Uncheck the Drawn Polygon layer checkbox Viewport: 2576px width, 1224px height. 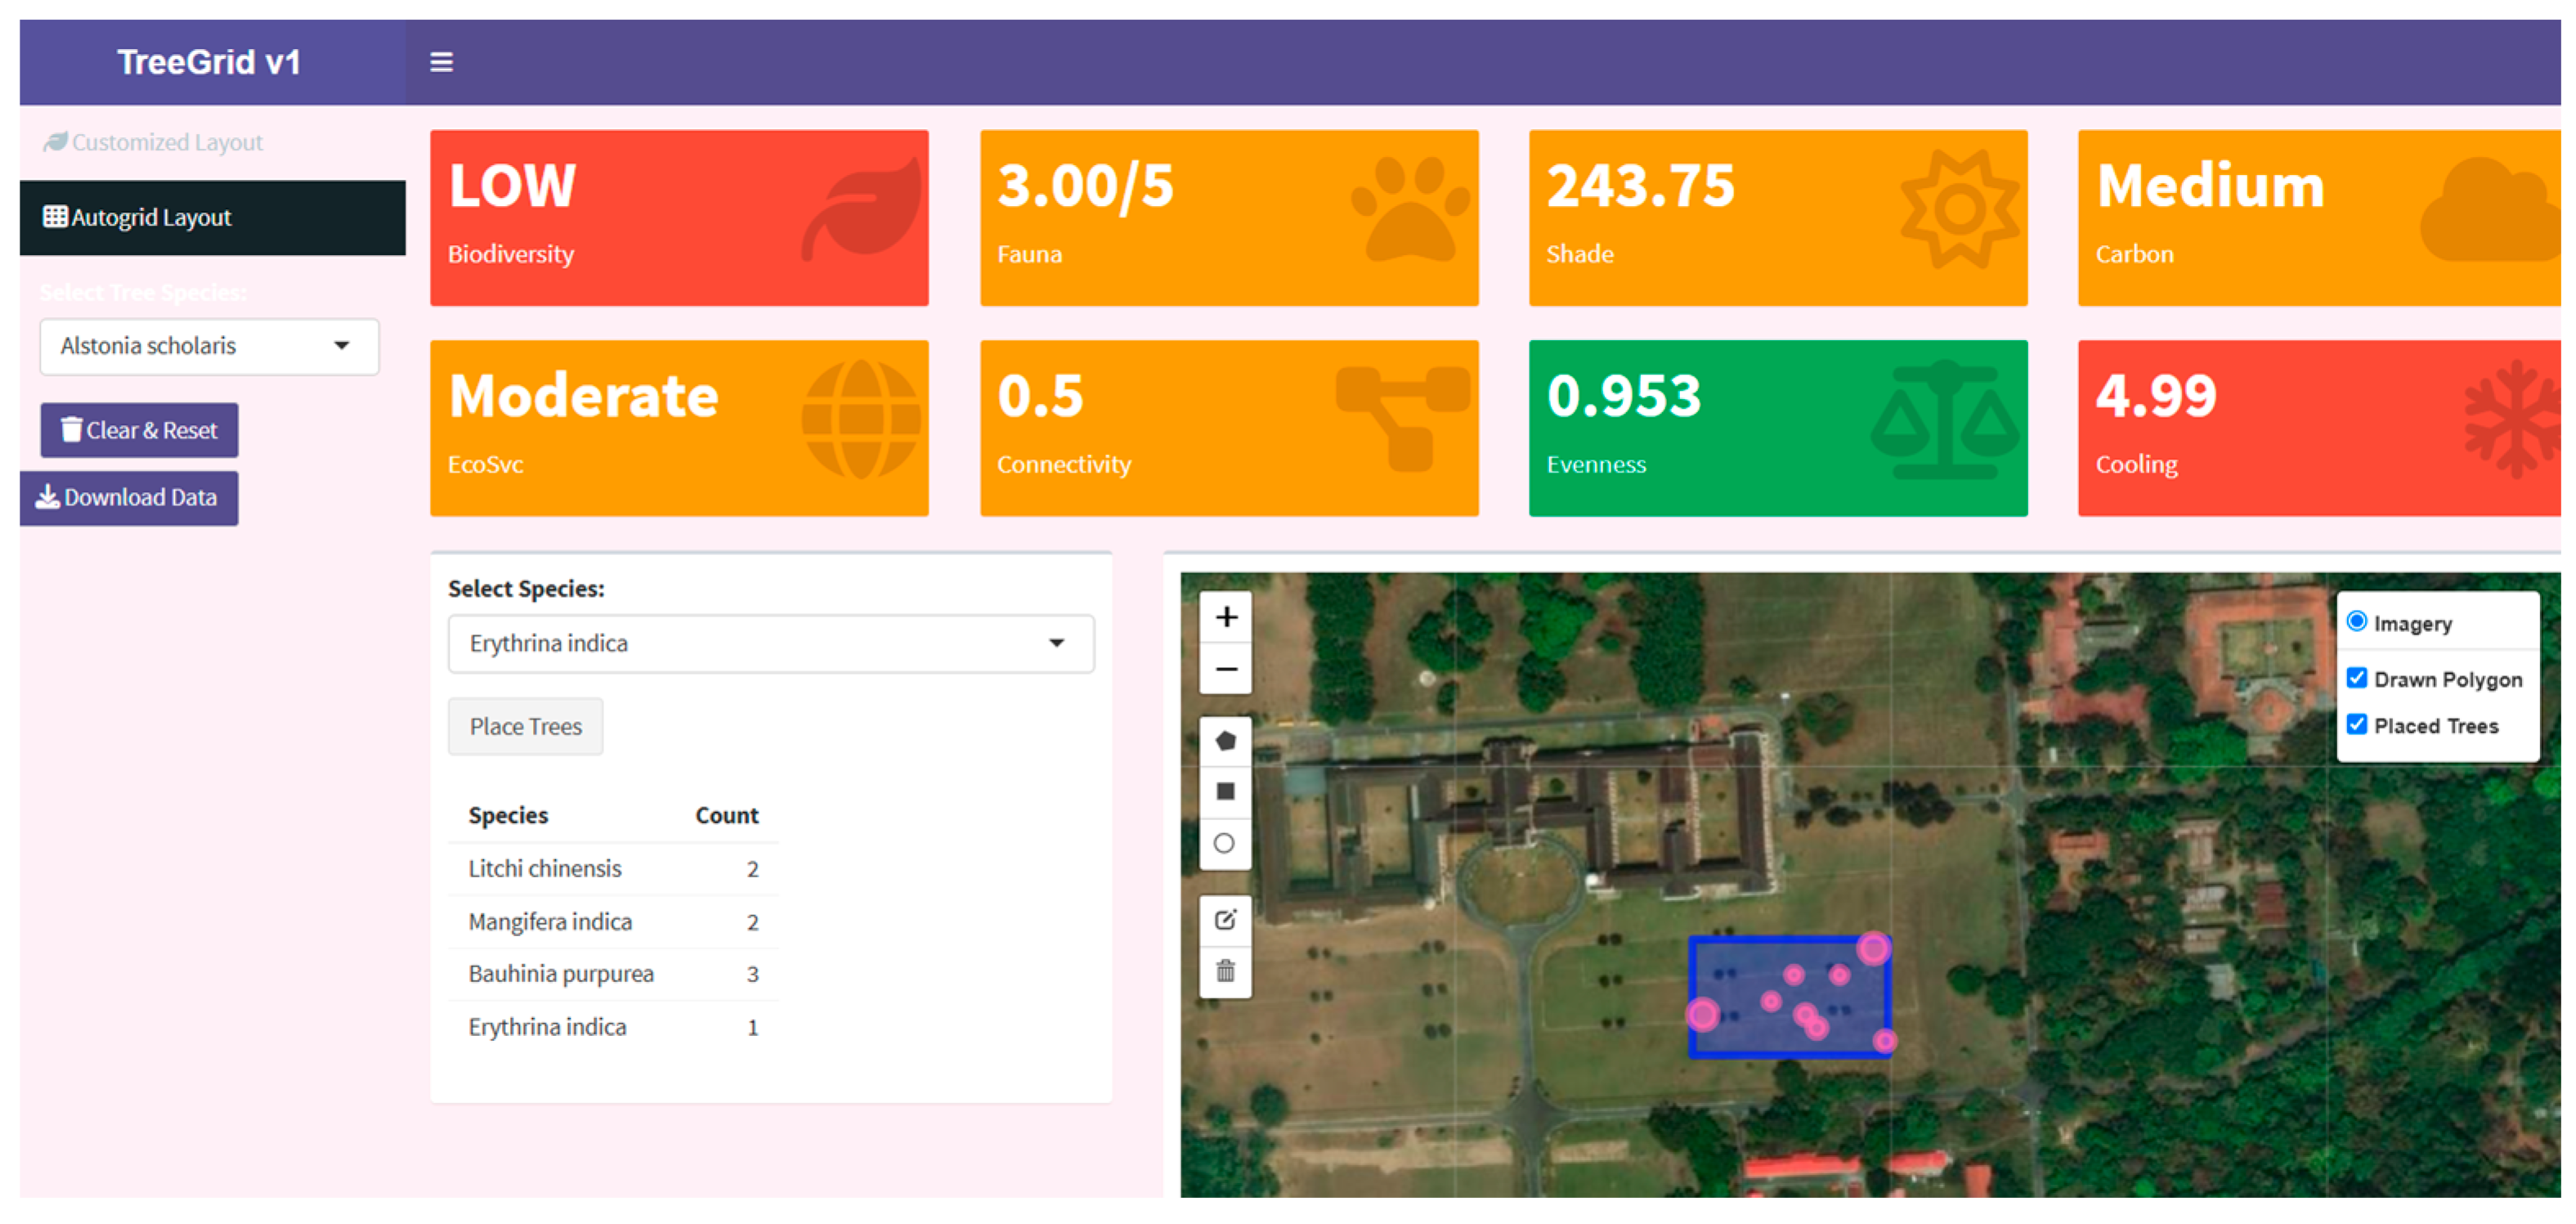tap(2356, 678)
